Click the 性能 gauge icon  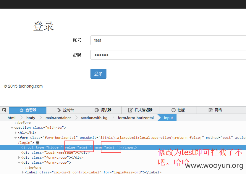[x=173, y=110]
